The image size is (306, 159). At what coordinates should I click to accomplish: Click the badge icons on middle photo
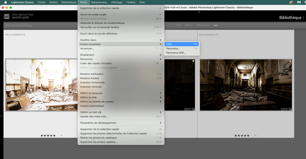[189, 109]
